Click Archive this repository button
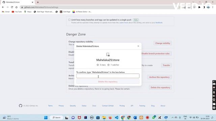The width and height of the screenshot is (216, 121). pos(159,77)
